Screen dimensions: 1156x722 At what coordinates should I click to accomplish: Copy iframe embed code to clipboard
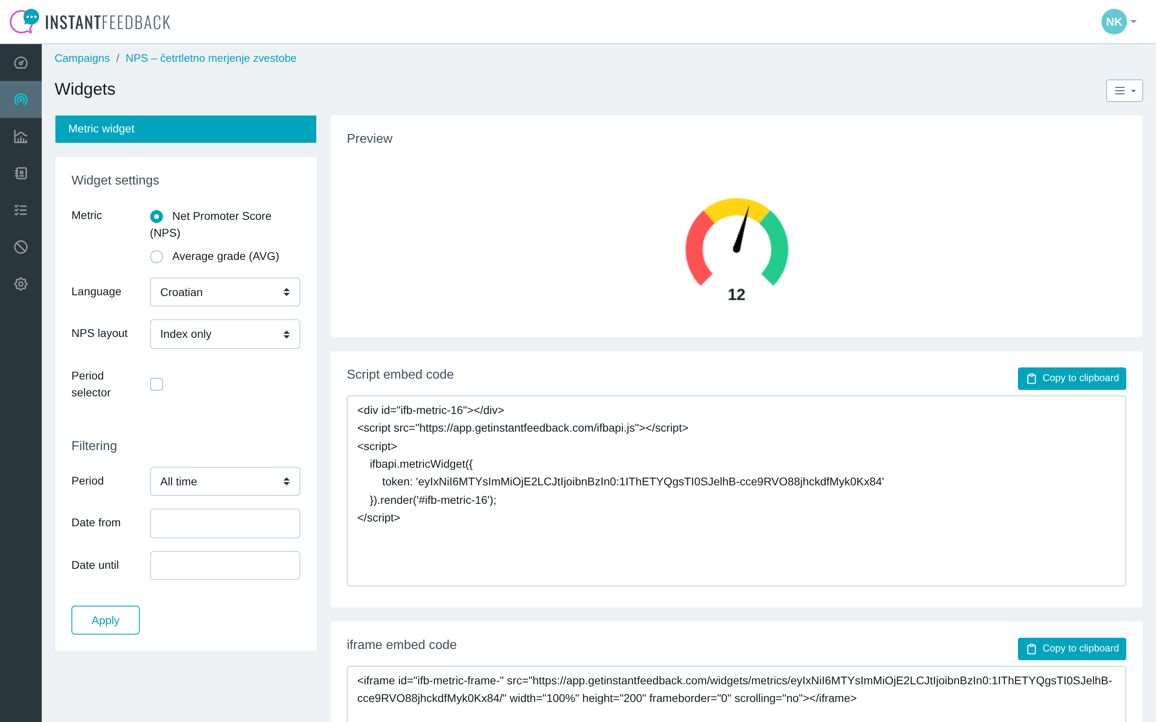tap(1072, 649)
